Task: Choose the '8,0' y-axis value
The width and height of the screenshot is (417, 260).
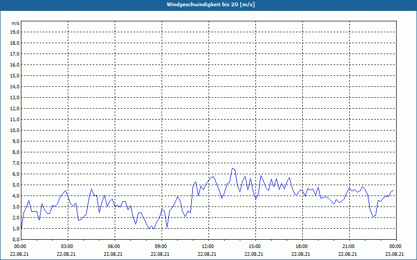Action: click(16, 152)
